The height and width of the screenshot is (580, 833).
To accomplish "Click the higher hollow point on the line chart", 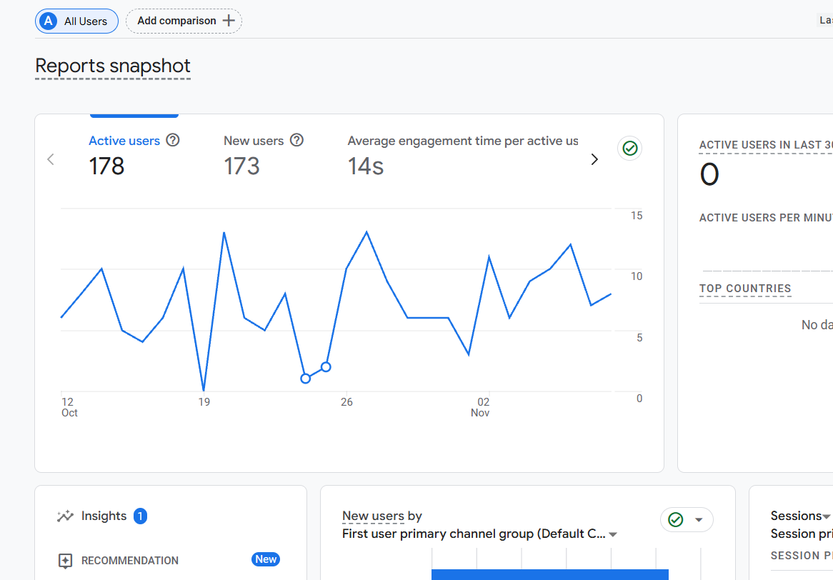I will [326, 367].
